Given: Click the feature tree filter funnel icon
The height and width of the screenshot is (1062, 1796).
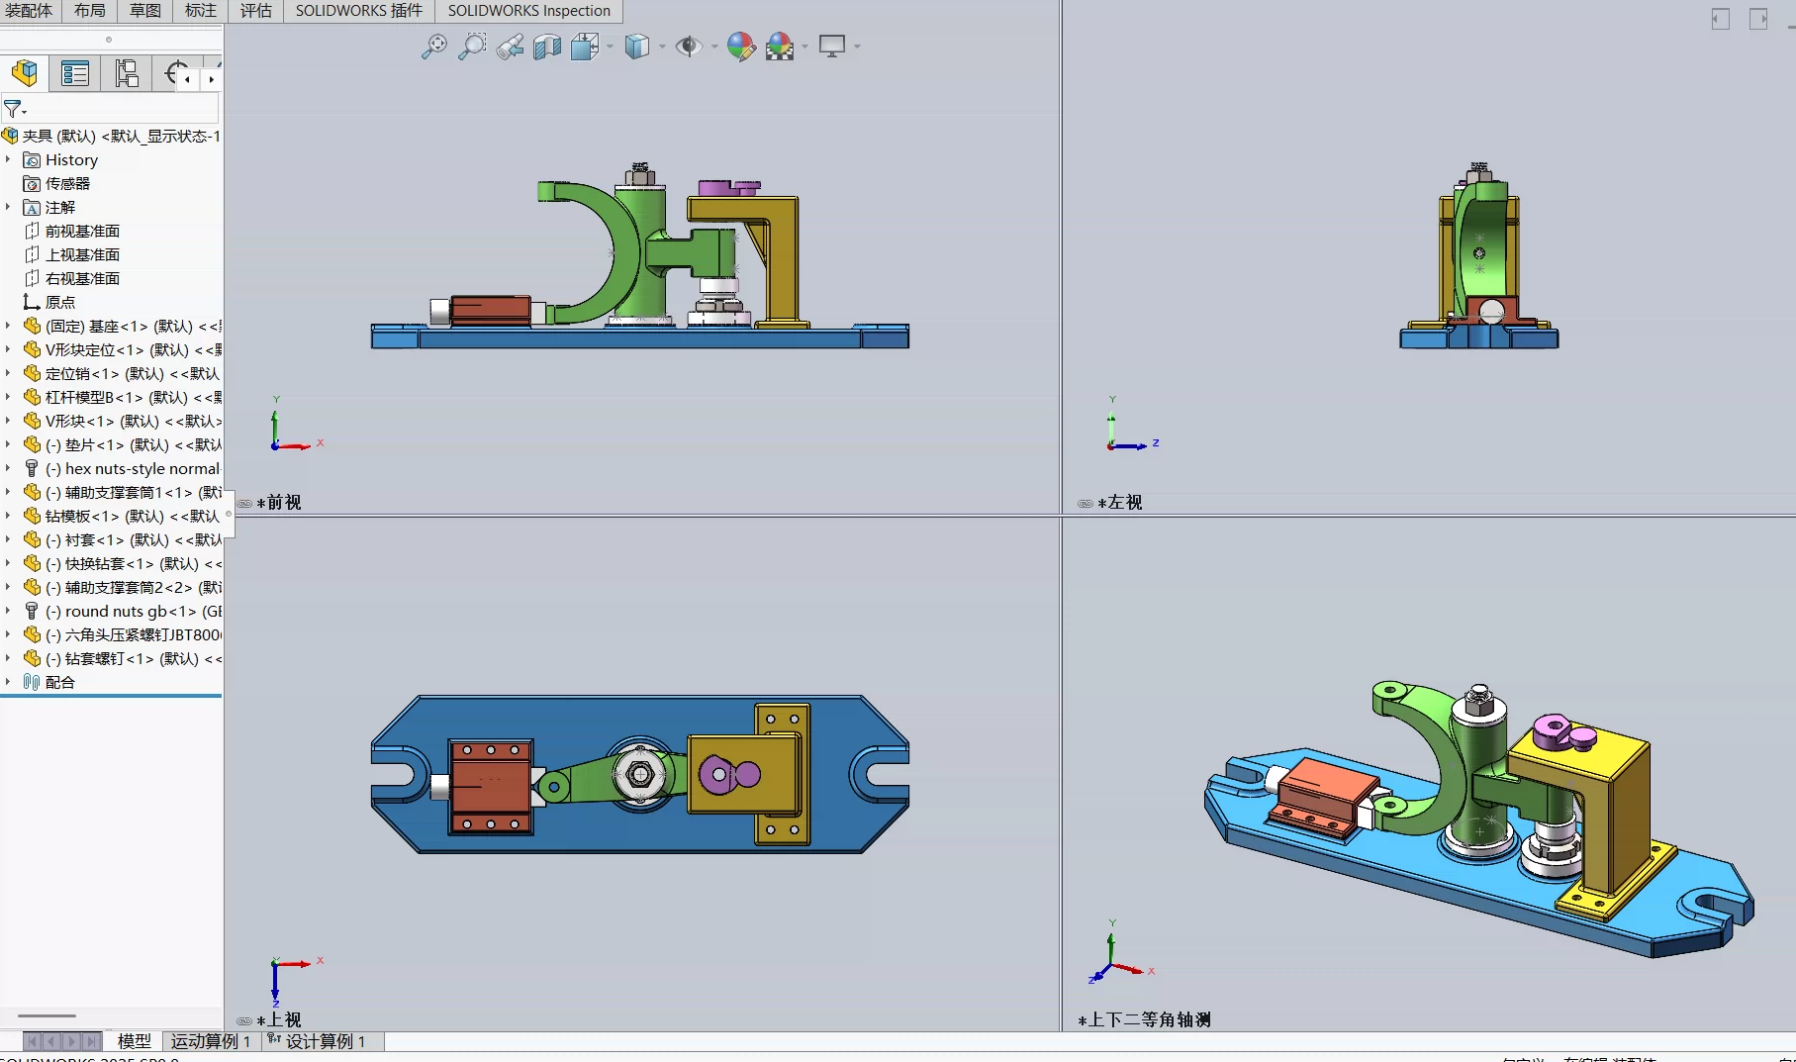Looking at the screenshot, I should pos(14,109).
